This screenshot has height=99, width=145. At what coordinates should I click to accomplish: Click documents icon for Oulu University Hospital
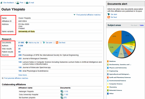62,94
